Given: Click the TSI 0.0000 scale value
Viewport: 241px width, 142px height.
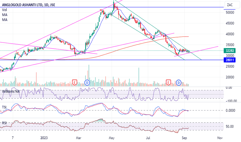Looking at the screenshot, I should pos(230,111).
